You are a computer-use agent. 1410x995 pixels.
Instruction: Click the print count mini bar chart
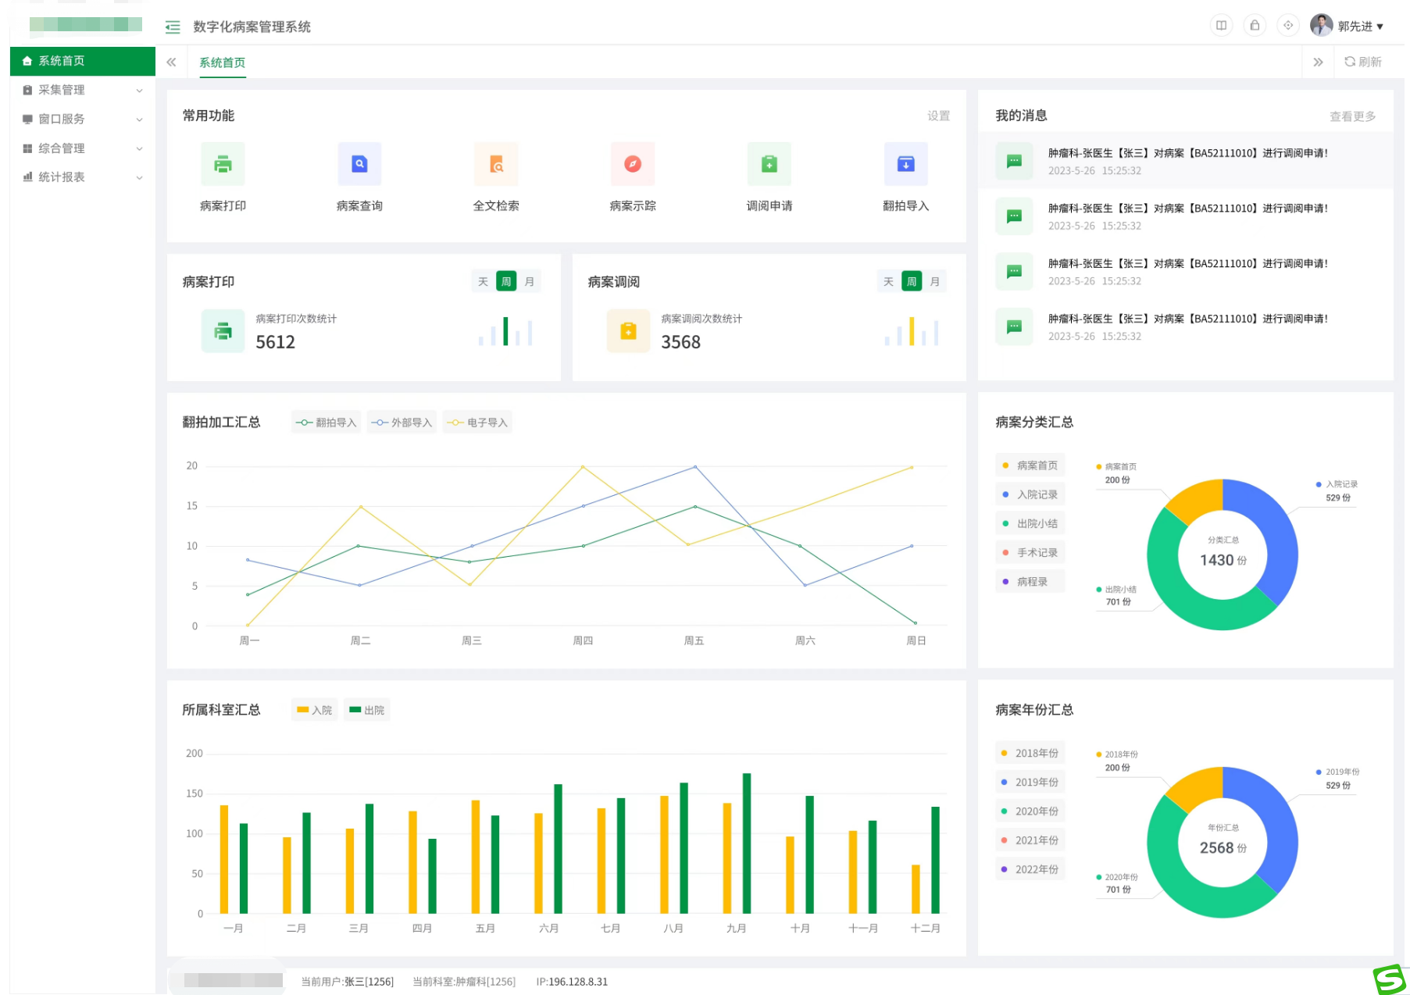click(505, 331)
